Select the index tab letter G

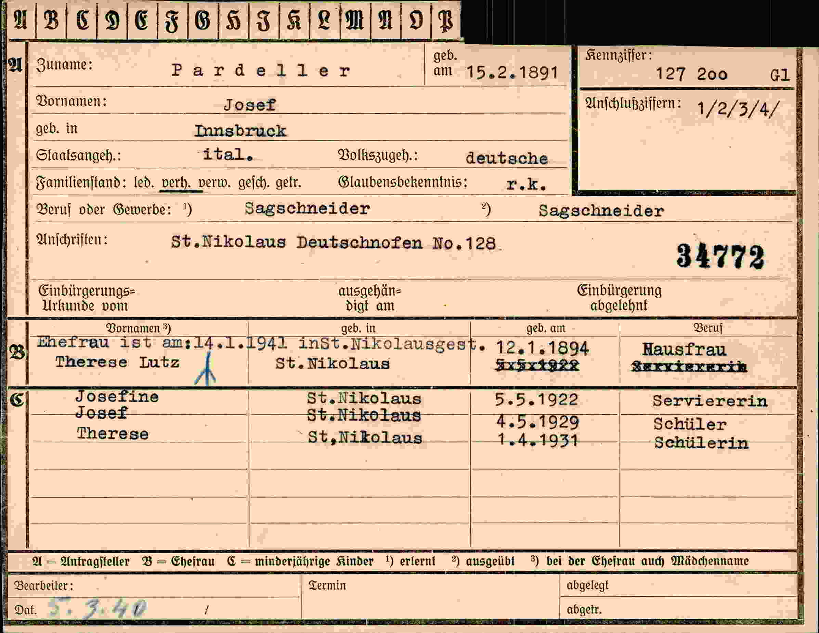[x=203, y=19]
